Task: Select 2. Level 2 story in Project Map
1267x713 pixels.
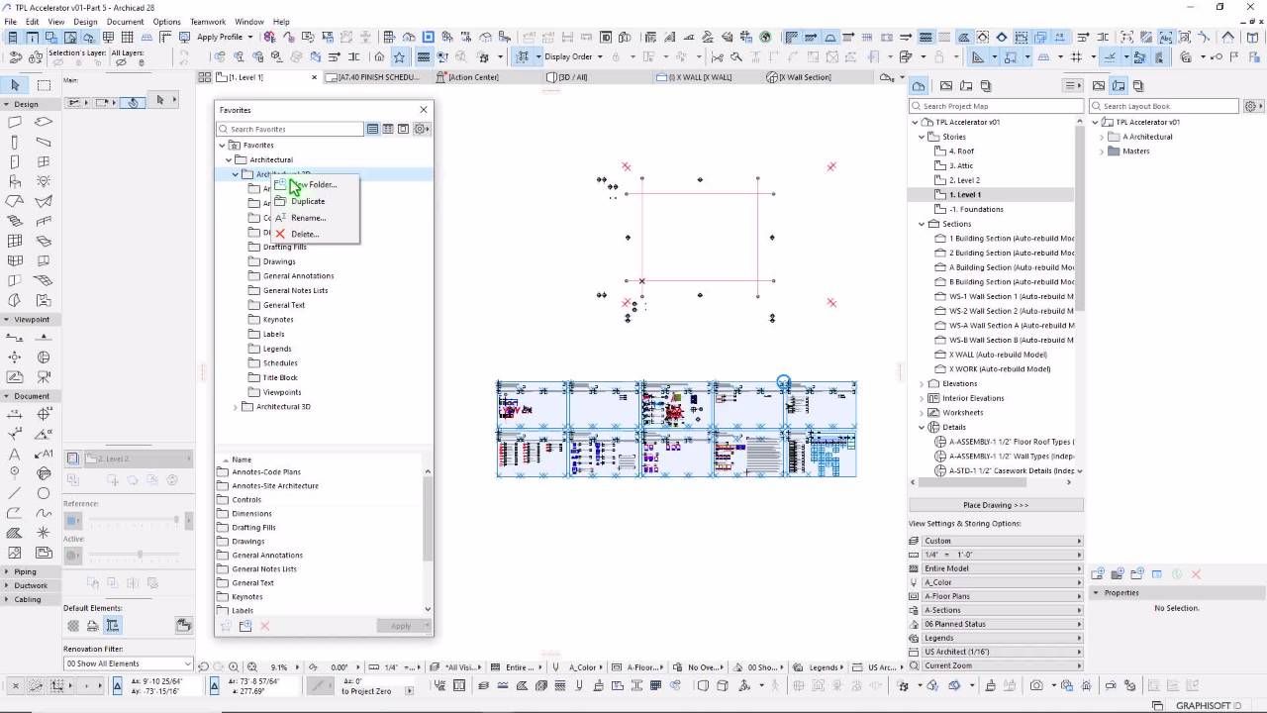Action: pyautogui.click(x=964, y=180)
